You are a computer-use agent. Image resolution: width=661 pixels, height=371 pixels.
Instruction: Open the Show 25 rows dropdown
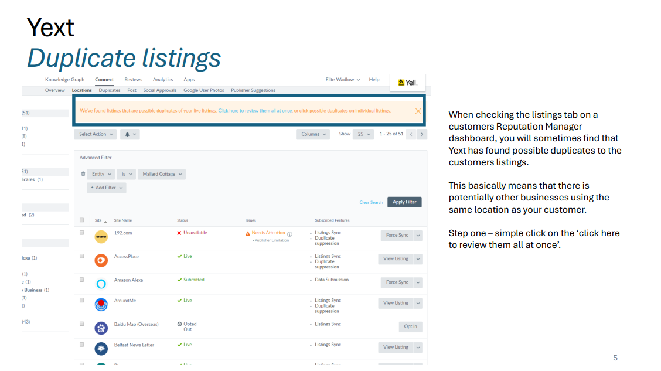tap(363, 134)
